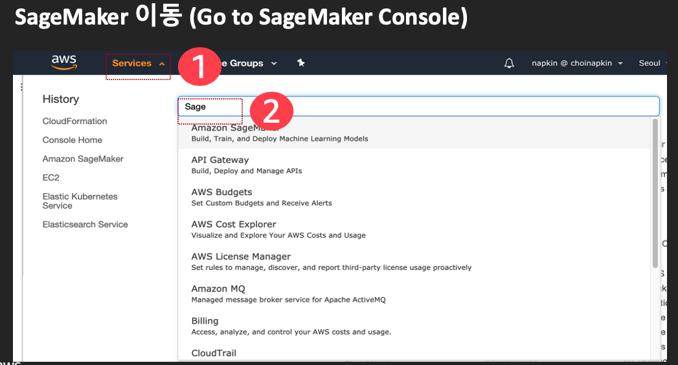
Task: Select AWS License Manager search result
Action: click(414, 262)
